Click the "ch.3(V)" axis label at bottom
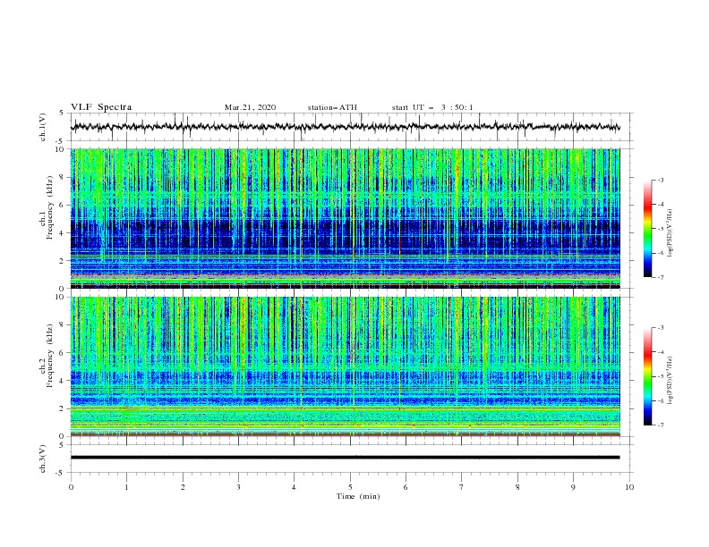Screen dimensions: 709x547 pos(43,459)
